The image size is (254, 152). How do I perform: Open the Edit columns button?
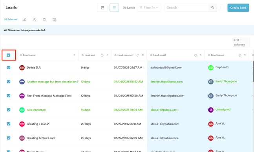coord(241,42)
